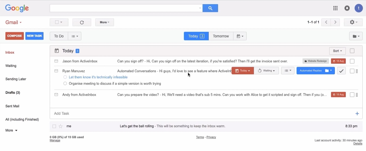Star the 'Let's get the ball rolling' email
Viewport: 366px width, 151px height.
[60, 126]
